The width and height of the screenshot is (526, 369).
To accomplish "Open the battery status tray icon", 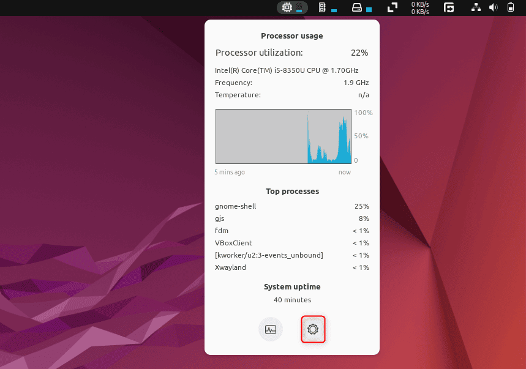I will [x=510, y=7].
